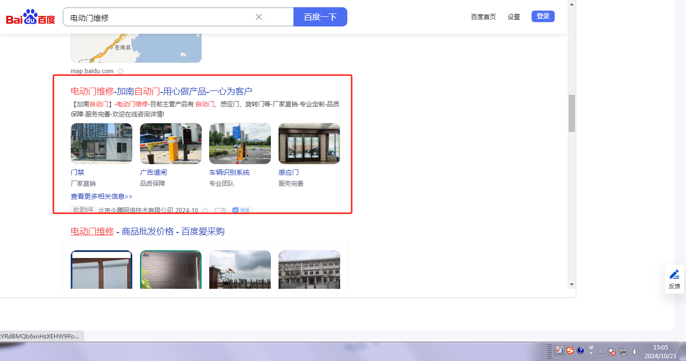Image resolution: width=686 pixels, height=361 pixels.
Task: Click the 登录 login button
Action: click(x=543, y=16)
